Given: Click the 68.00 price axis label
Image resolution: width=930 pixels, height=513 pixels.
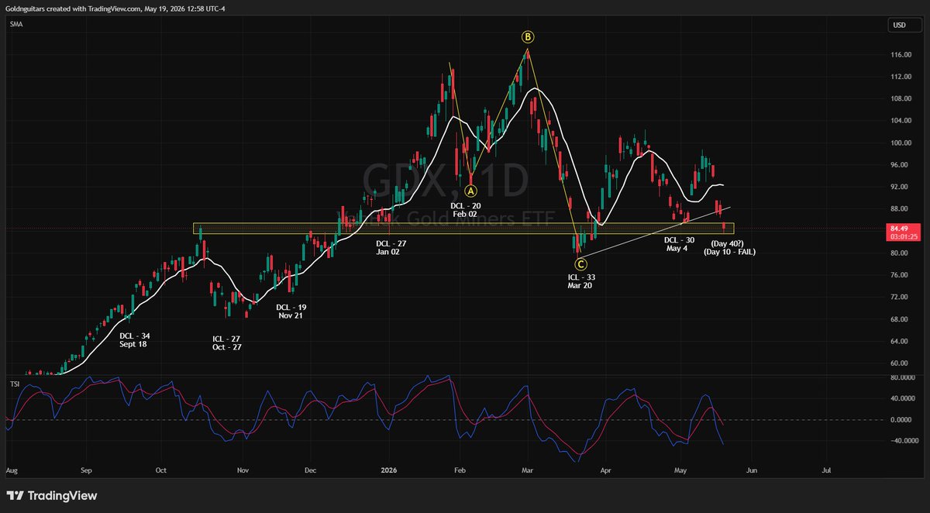Looking at the screenshot, I should coord(901,318).
